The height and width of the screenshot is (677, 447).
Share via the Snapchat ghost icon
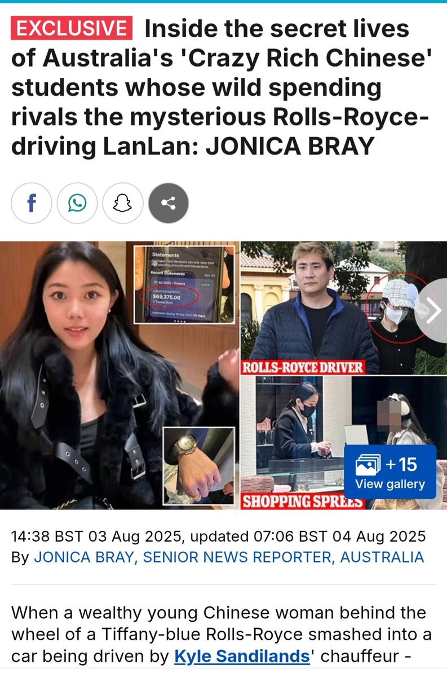123,203
